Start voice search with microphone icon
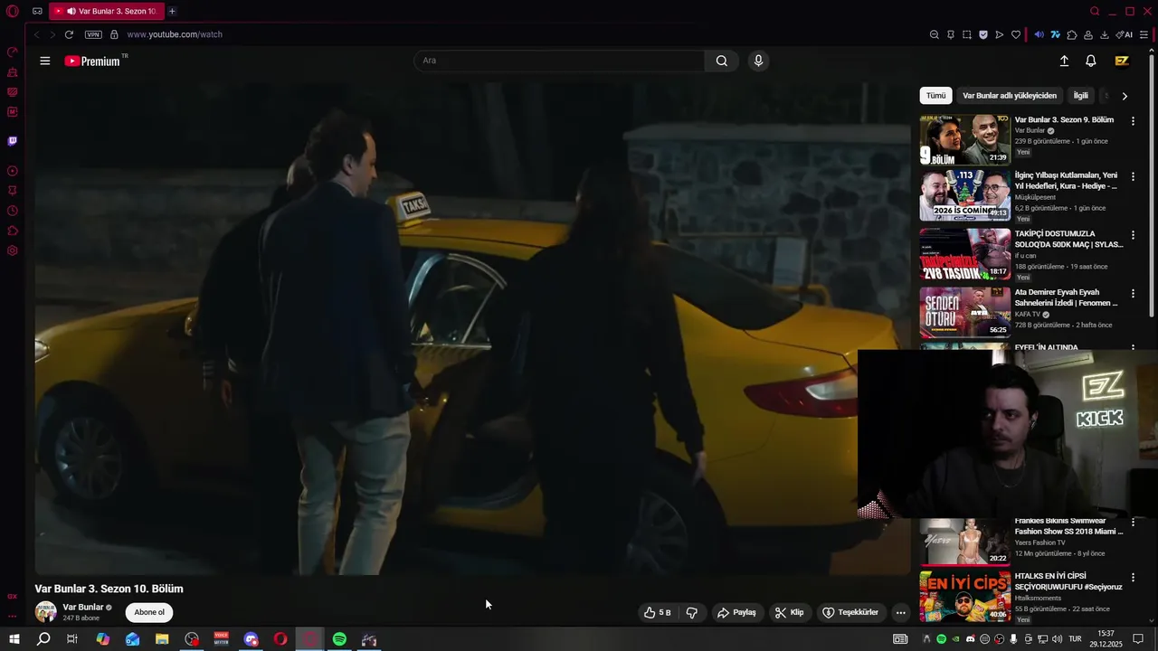 [x=758, y=61]
